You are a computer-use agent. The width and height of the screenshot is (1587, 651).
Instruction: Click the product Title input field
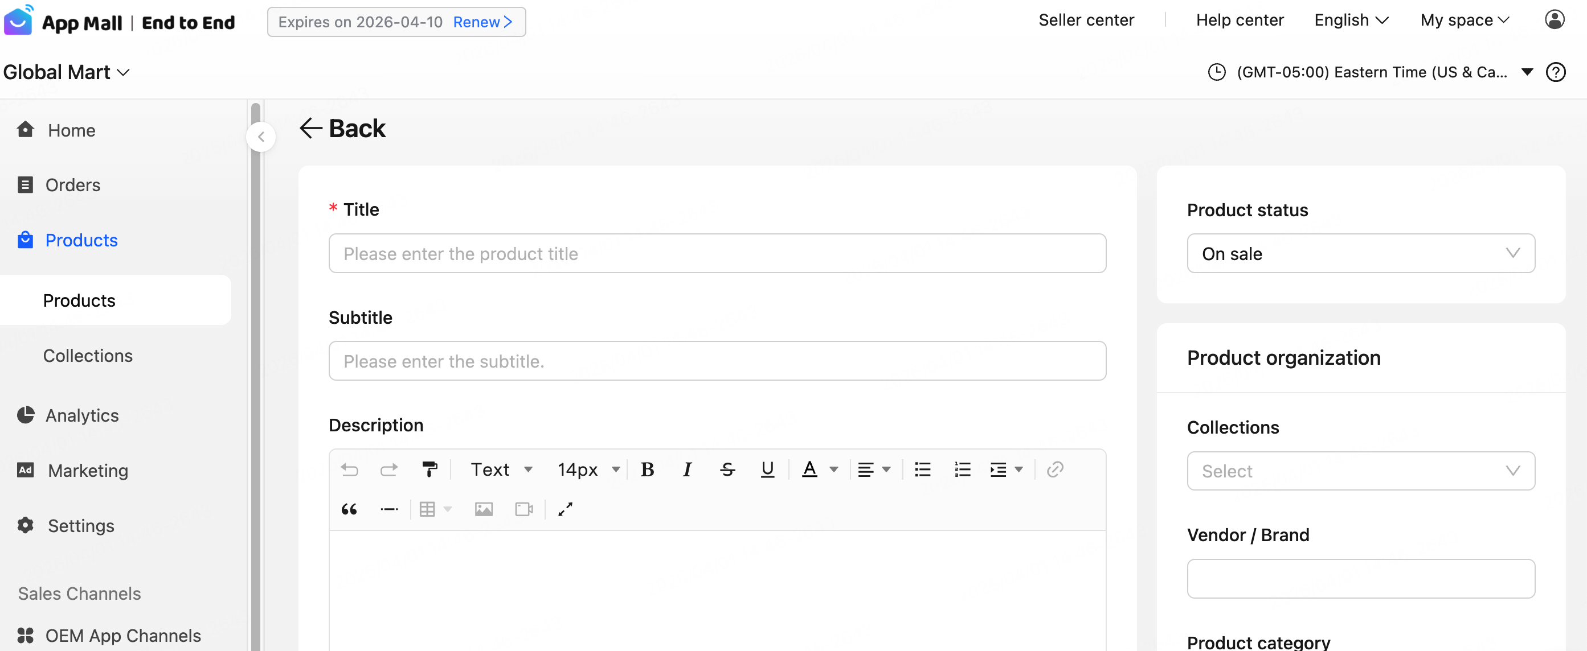(x=717, y=253)
